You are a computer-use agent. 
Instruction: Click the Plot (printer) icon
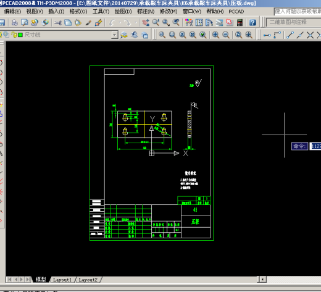[x=14, y=22]
